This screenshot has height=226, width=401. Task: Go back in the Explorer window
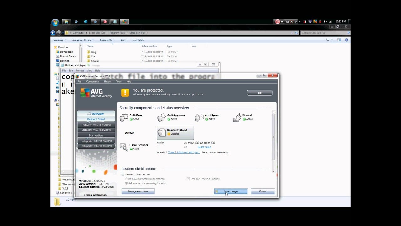pyautogui.click(x=53, y=33)
